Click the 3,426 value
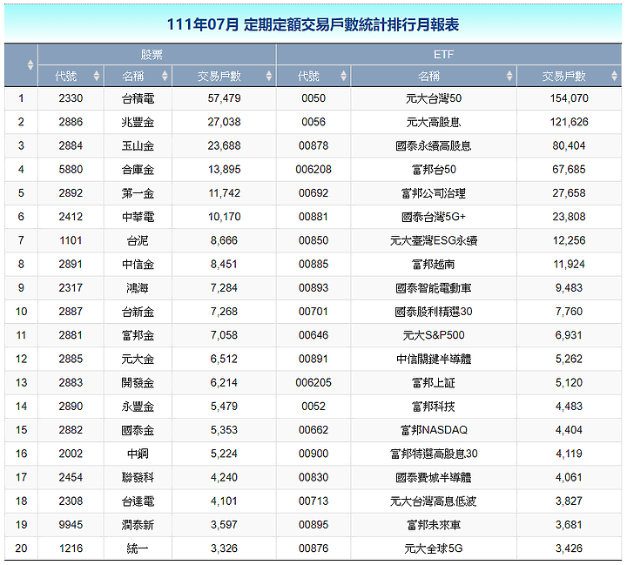Viewport: 627px width, 565px height. pos(569,548)
